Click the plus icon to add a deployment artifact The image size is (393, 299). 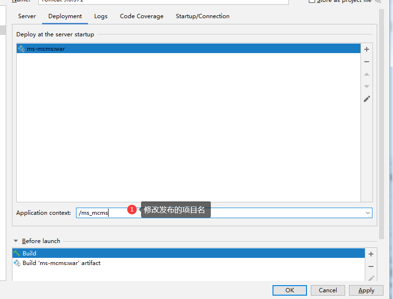tap(367, 49)
